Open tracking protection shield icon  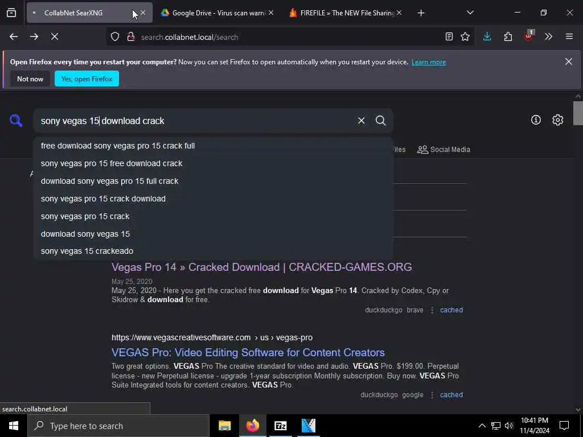(115, 37)
